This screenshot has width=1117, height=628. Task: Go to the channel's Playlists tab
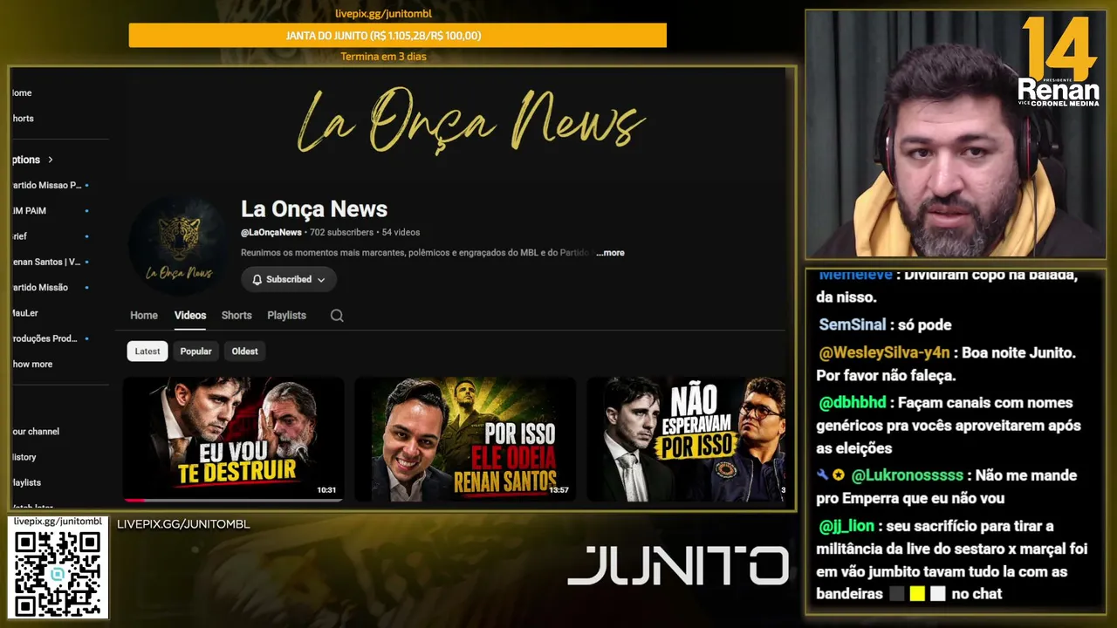click(286, 316)
